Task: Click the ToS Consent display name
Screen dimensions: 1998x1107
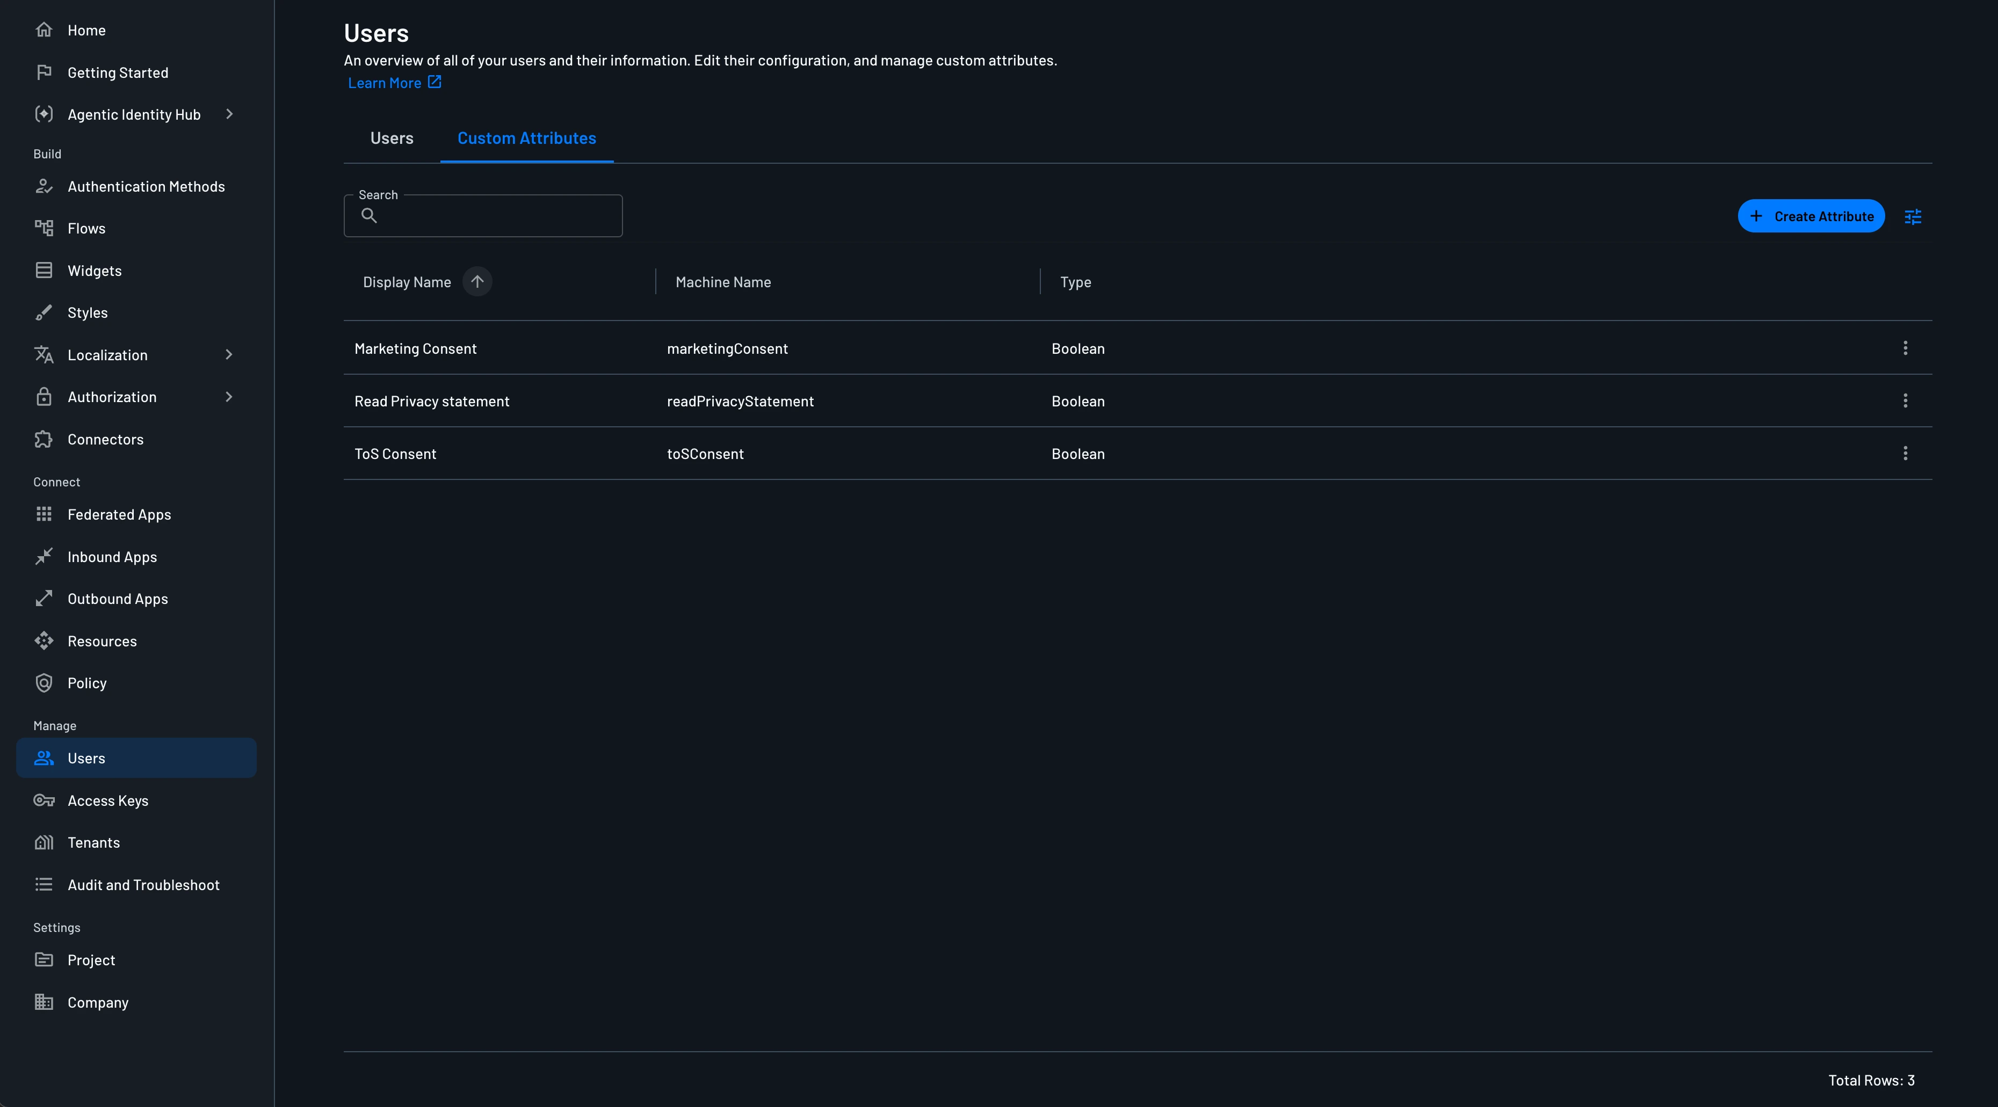Action: pyautogui.click(x=395, y=454)
